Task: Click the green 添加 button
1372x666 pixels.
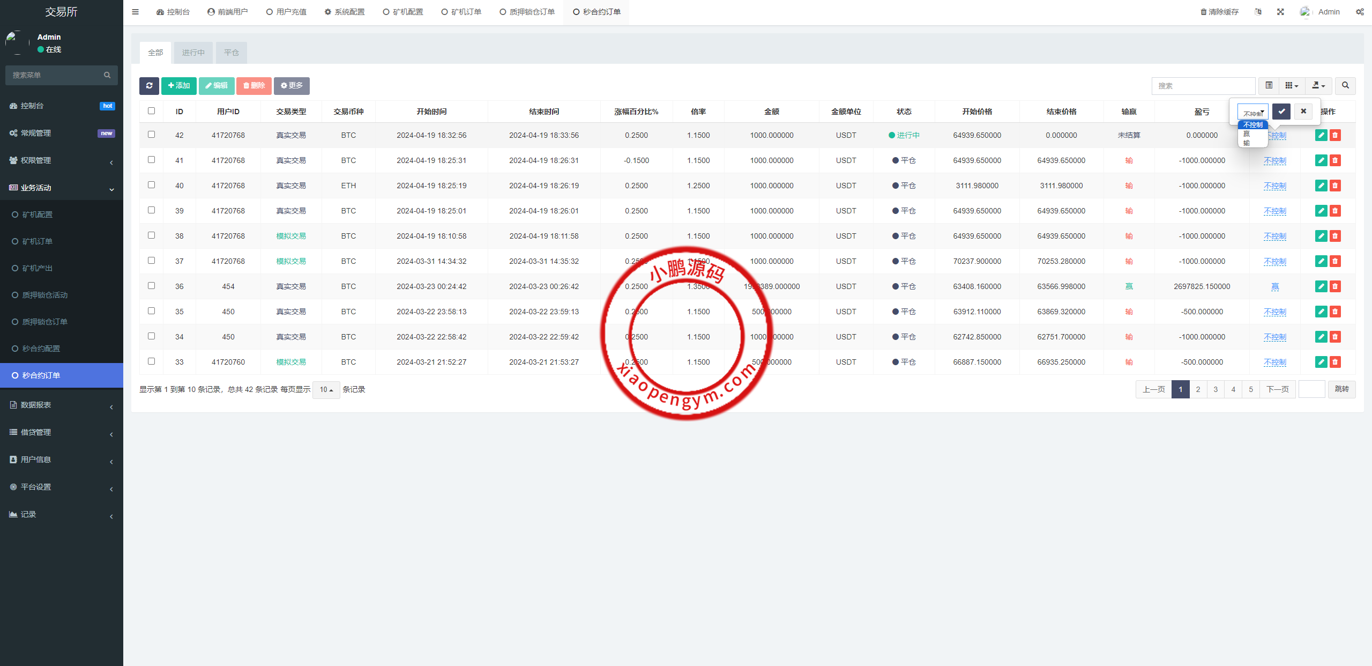Action: tap(179, 86)
